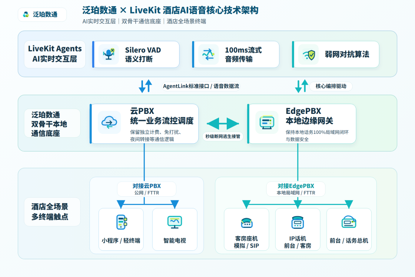Click the 核心编排驱动 pill label
Viewport: 415px width, 277px height.
coord(331,86)
